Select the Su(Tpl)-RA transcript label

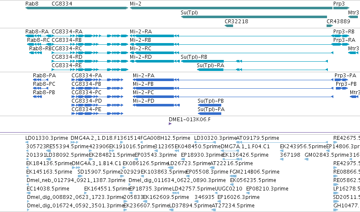(211, 65)
